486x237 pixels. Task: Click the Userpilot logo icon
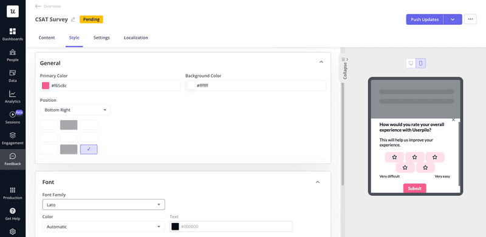(13, 12)
